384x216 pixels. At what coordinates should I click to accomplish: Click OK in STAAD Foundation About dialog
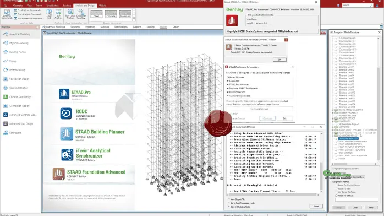coord(279,60)
